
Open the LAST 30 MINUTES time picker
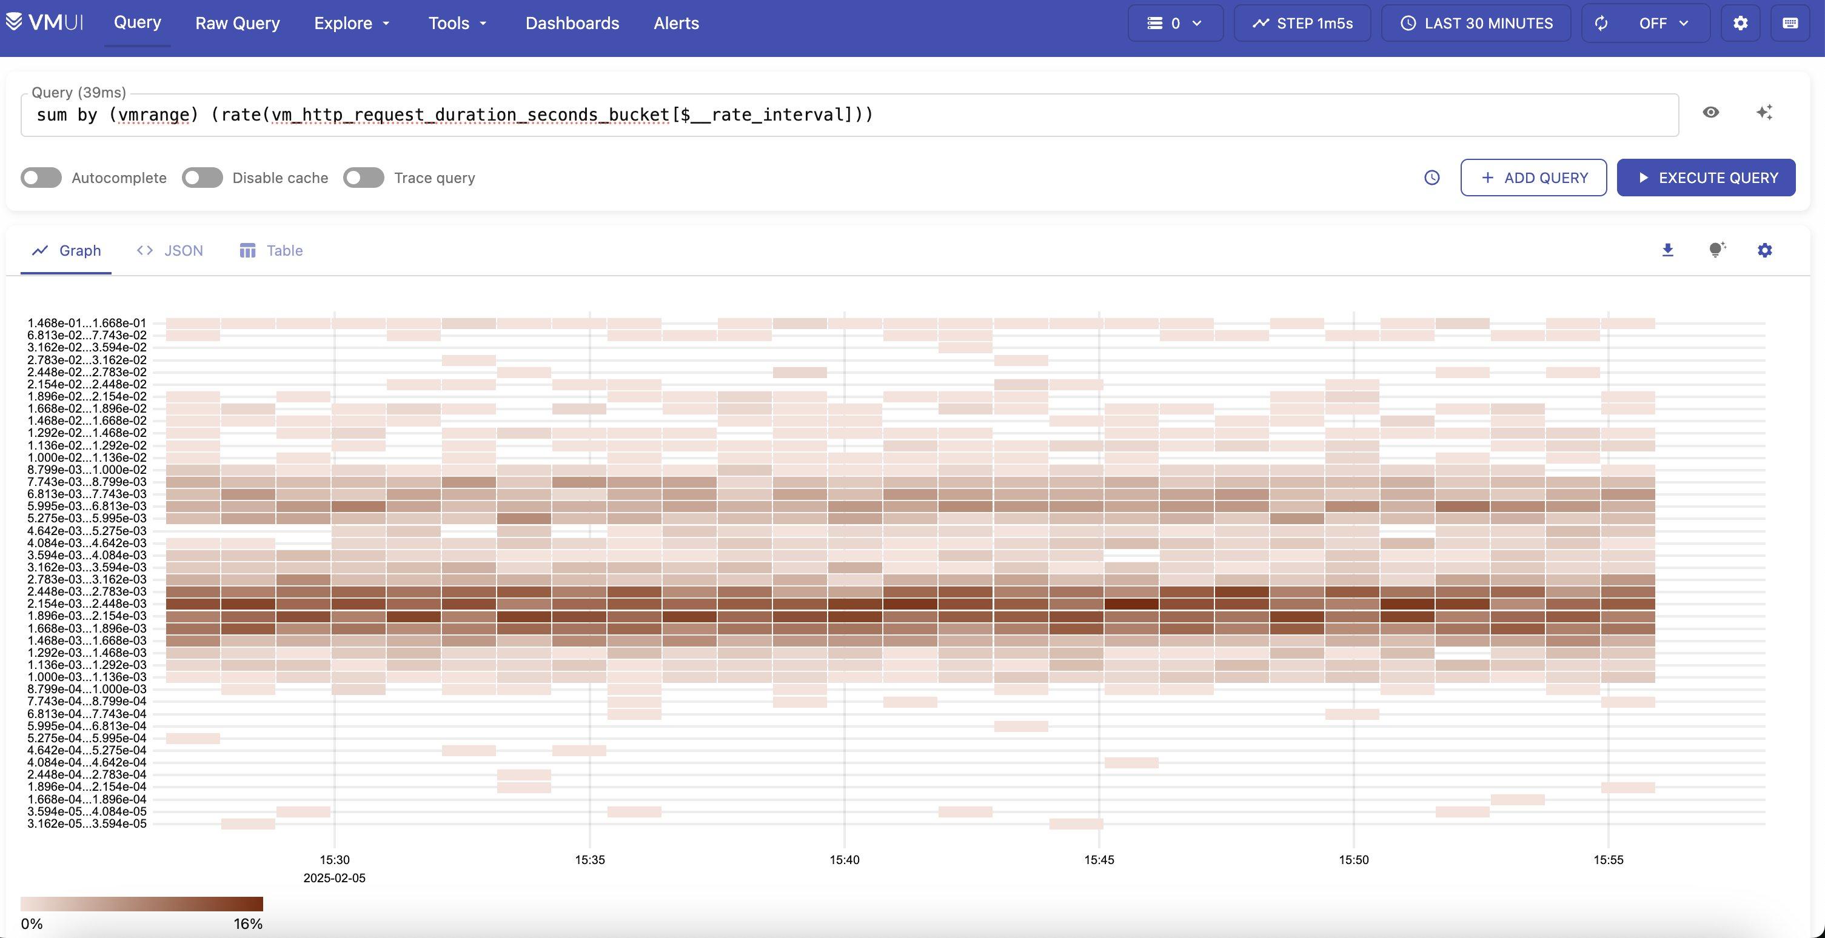(1476, 24)
